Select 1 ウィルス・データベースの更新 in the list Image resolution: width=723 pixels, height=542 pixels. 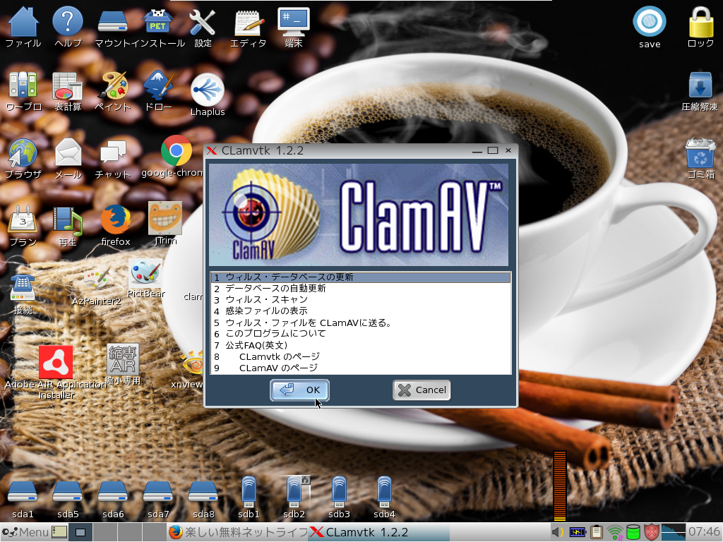pyautogui.click(x=361, y=277)
